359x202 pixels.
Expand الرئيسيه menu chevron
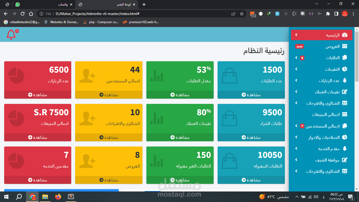296,35
